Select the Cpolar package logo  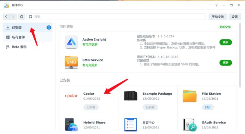click(71, 96)
